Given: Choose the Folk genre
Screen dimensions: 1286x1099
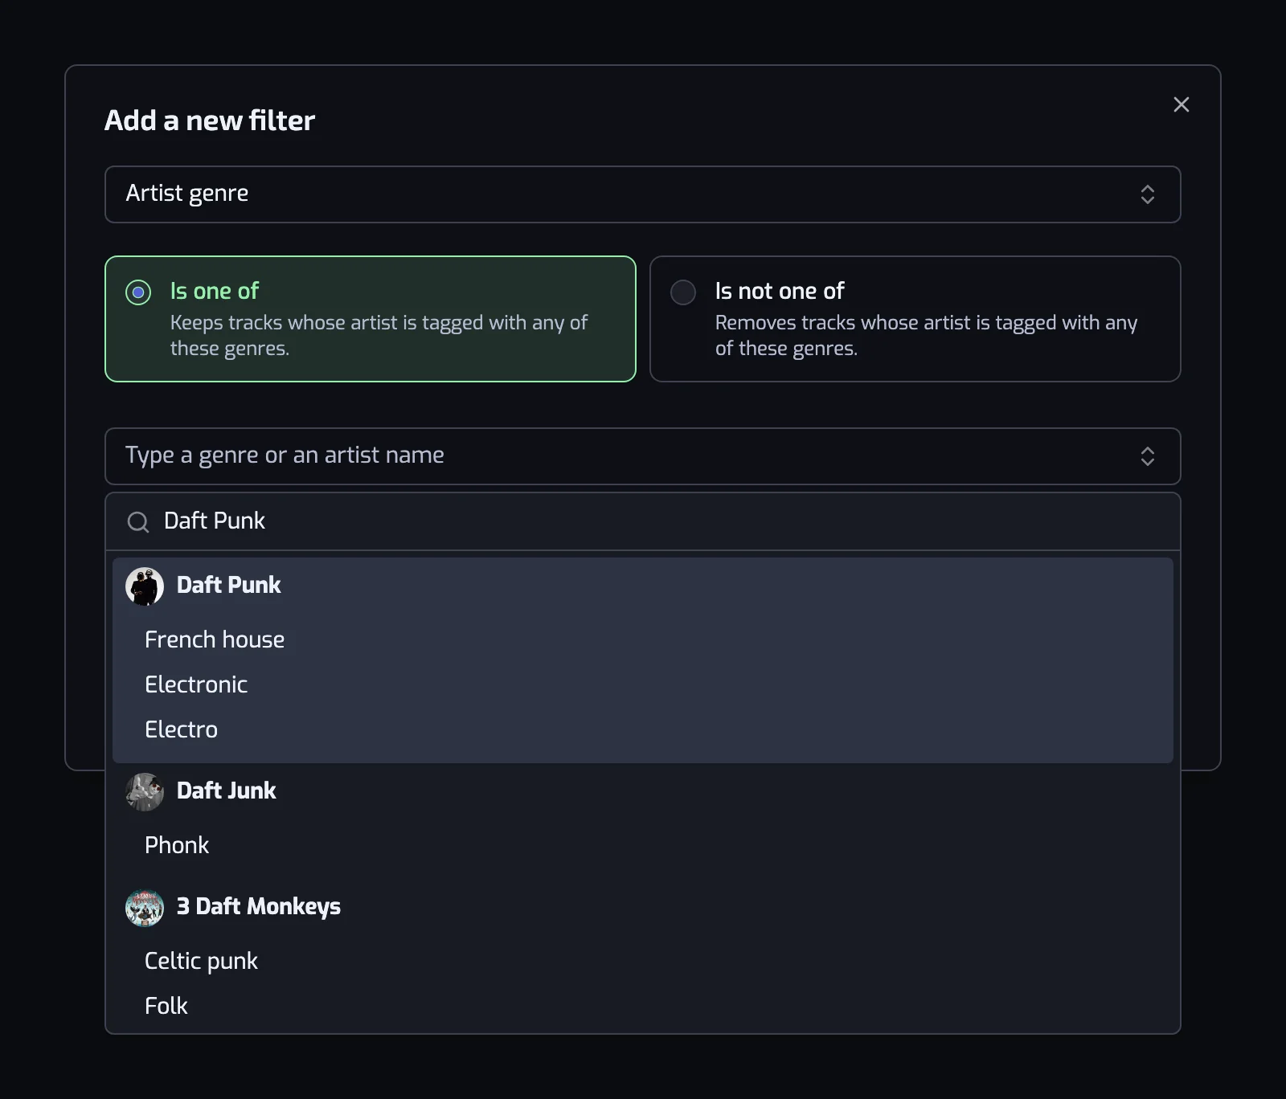Looking at the screenshot, I should (166, 1006).
